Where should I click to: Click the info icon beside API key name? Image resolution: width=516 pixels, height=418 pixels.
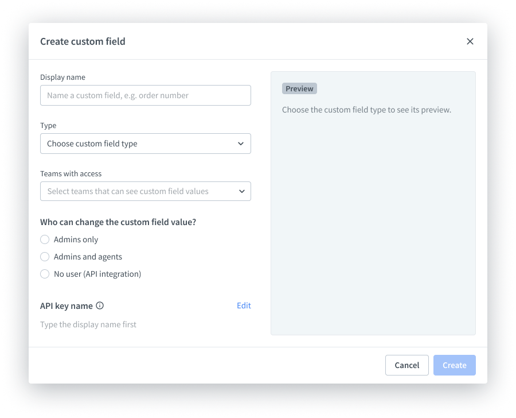pos(100,305)
